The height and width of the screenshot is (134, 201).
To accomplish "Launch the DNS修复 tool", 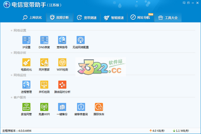I will coord(44,42).
